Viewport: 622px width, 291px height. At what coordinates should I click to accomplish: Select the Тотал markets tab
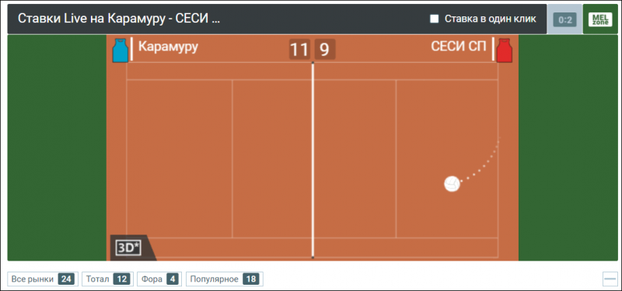tap(108, 279)
